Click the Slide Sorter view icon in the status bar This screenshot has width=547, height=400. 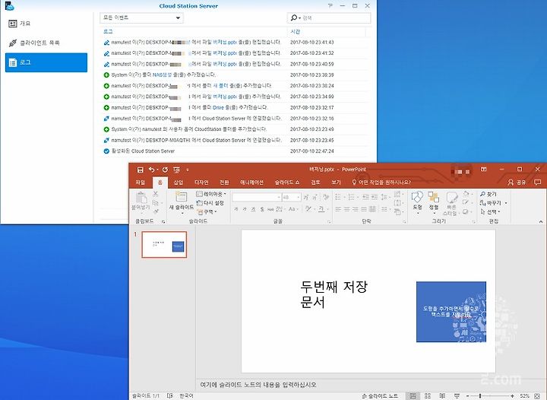(x=428, y=395)
